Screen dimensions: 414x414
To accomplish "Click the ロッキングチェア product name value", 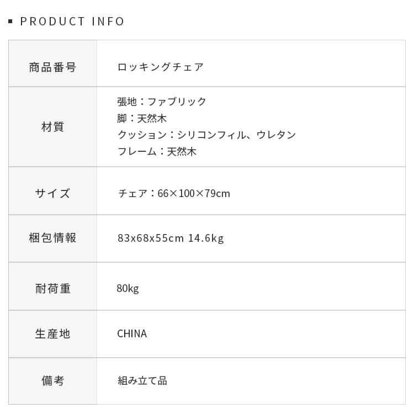I will 161,67.
